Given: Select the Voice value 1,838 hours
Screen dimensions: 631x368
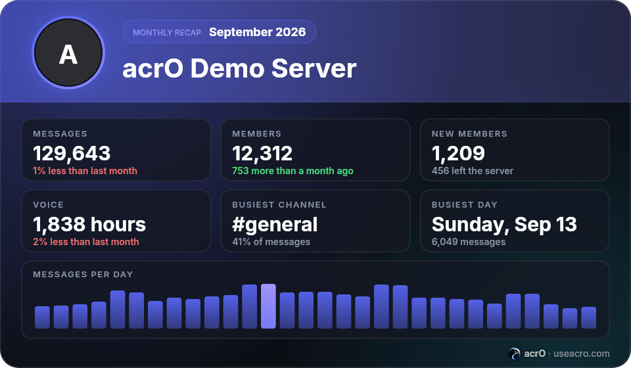Looking at the screenshot, I should (x=89, y=225).
